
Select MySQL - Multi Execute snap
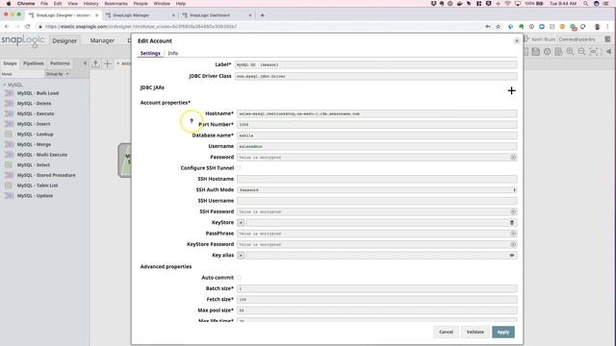[42, 155]
